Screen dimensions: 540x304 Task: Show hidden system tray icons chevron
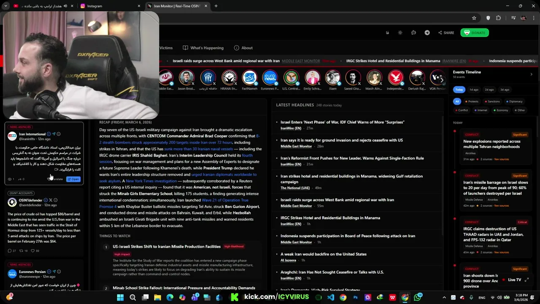coord(444,297)
